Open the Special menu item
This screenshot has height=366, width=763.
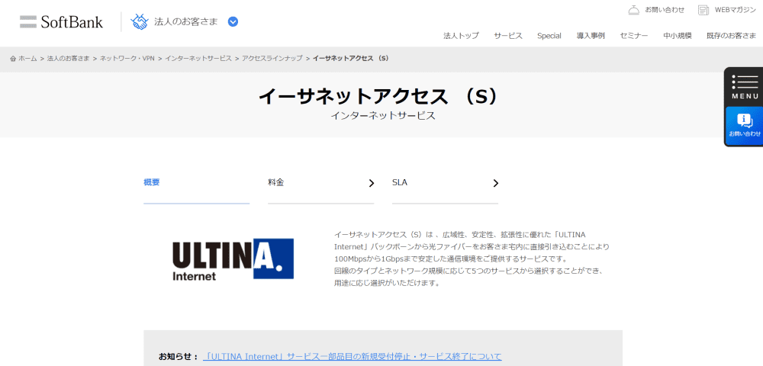coord(549,36)
